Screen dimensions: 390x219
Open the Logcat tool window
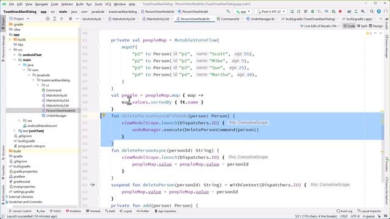(126, 211)
